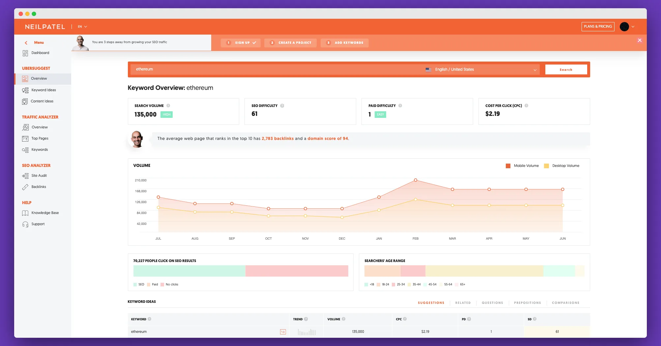Open the Knowledge Base help section

tap(45, 213)
